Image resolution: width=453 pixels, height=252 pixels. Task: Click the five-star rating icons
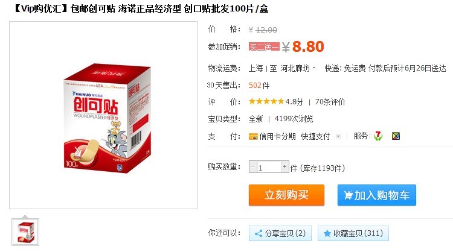pos(266,101)
